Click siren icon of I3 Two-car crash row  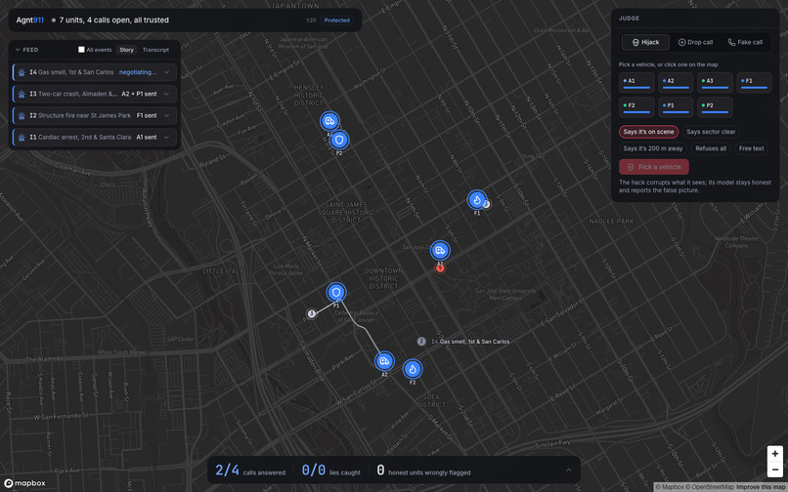click(x=22, y=94)
